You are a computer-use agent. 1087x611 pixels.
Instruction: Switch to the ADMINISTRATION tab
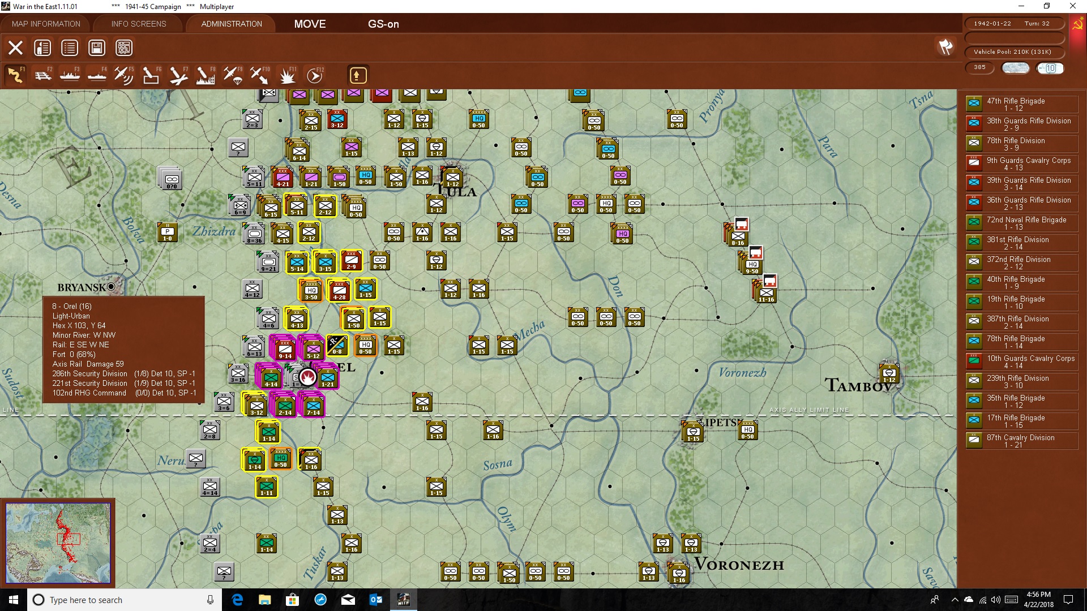coord(232,24)
